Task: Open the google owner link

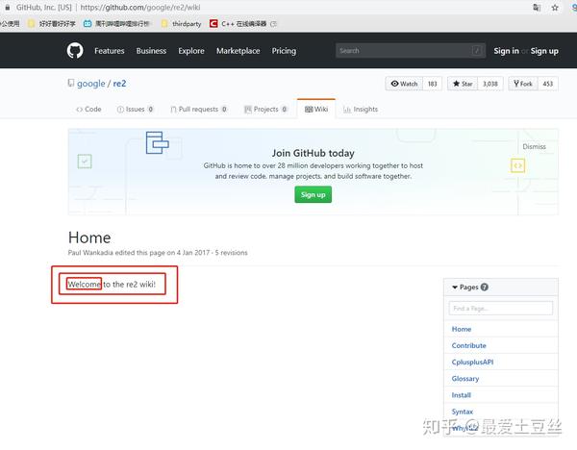Action: coord(91,84)
